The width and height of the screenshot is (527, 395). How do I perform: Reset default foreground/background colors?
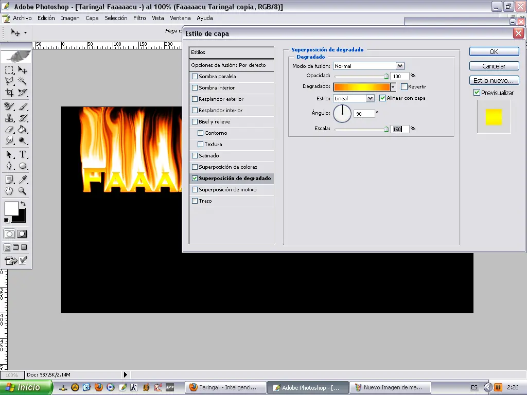coord(6,220)
